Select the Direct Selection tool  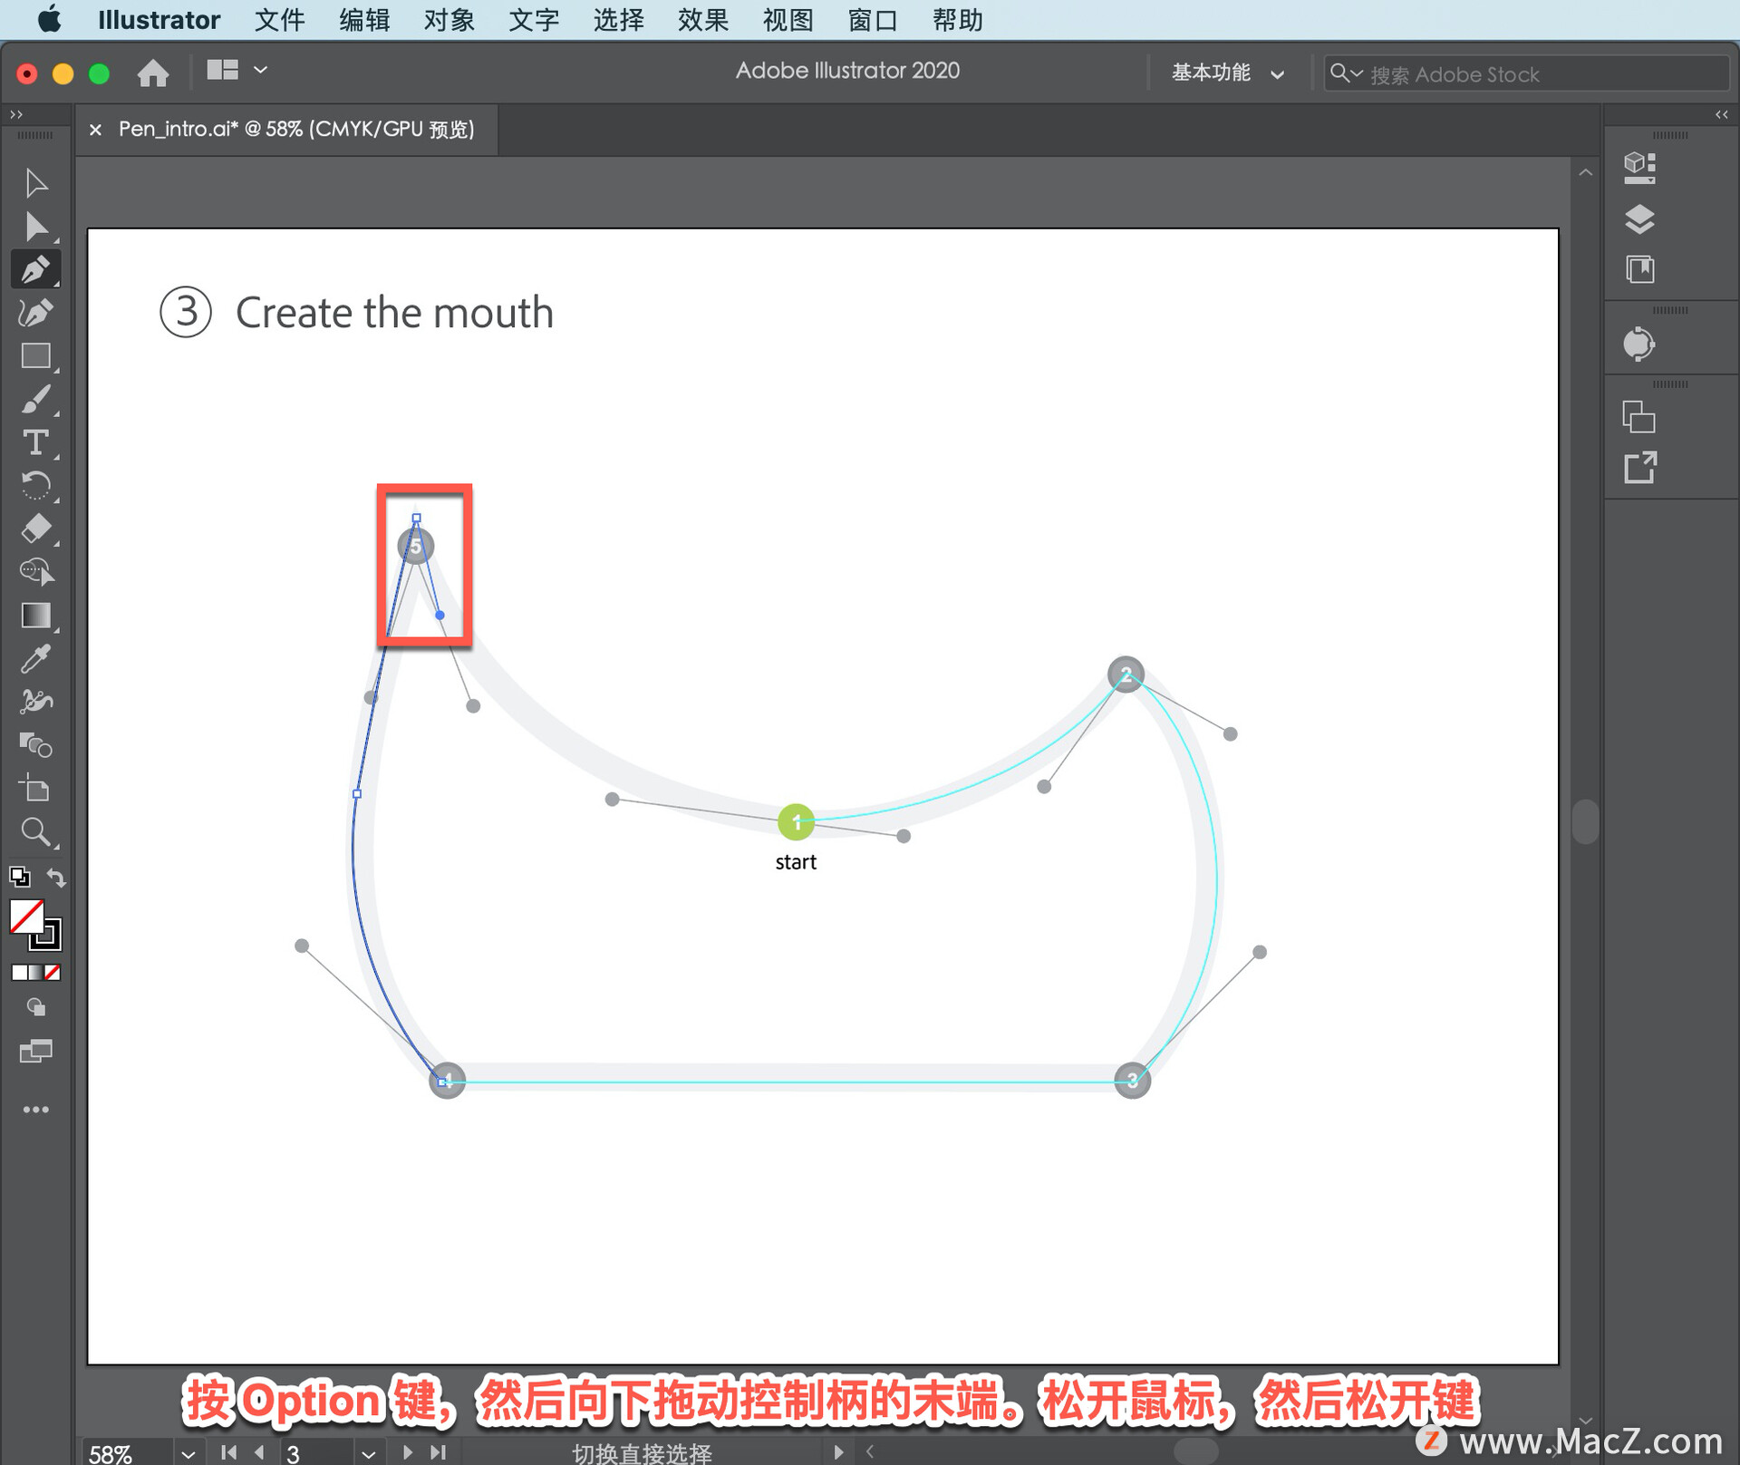pos(36,227)
